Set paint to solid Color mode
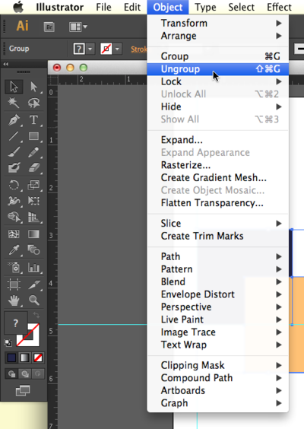Screen dimensions: 304x429 pos(11,357)
